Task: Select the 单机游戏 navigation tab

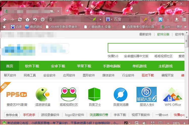Action: pos(140,66)
